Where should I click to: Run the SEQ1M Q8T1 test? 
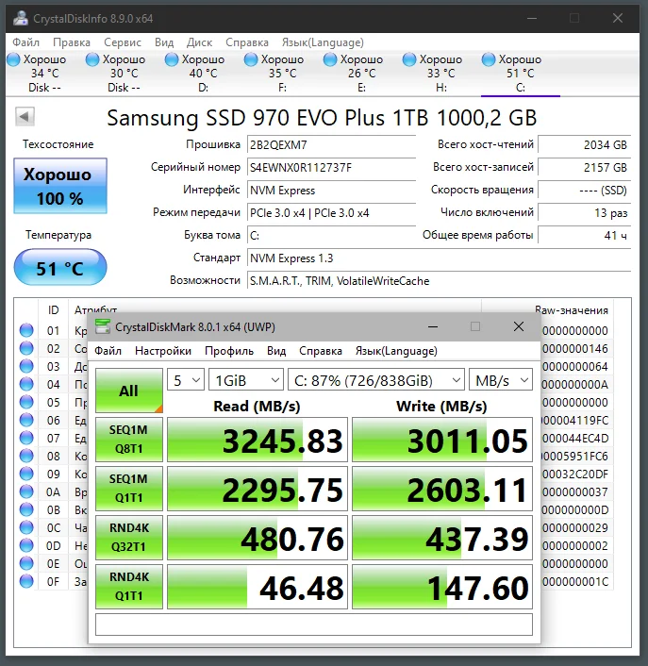point(128,440)
